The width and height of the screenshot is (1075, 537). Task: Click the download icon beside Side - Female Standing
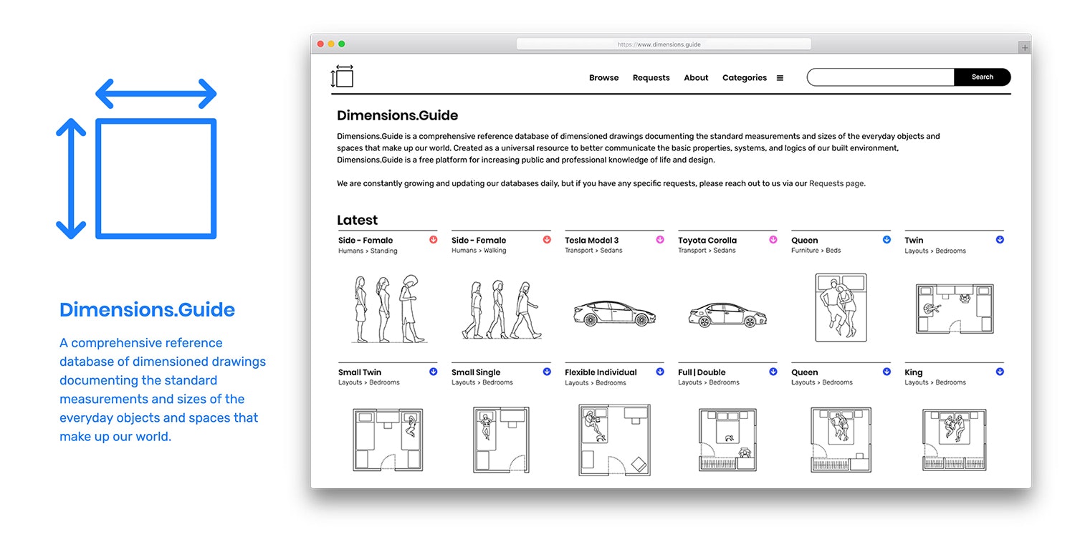pyautogui.click(x=433, y=241)
